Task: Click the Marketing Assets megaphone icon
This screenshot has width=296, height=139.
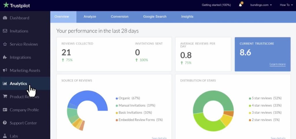Action: [x=5, y=70]
